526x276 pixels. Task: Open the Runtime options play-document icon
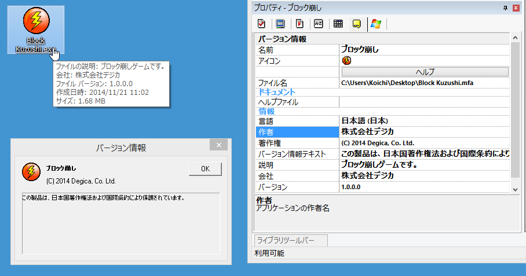[299, 24]
